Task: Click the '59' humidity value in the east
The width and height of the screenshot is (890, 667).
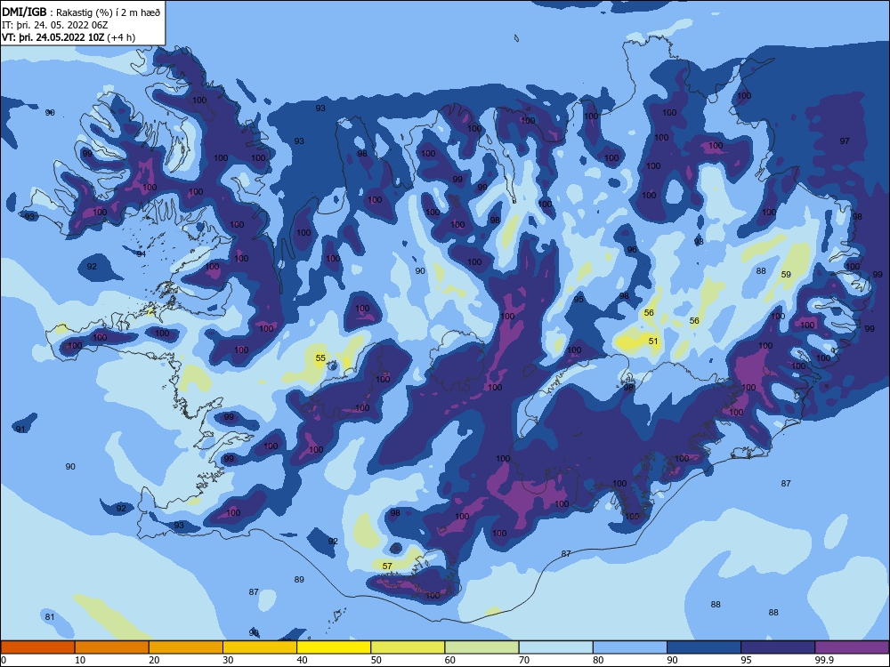Action: [786, 275]
